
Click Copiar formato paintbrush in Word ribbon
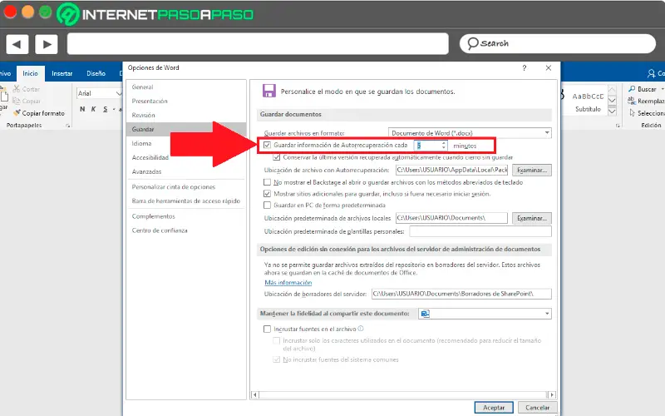pyautogui.click(x=17, y=113)
